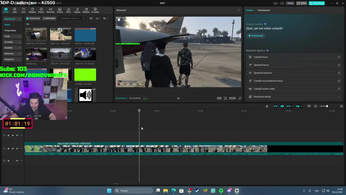The image size is (346, 195).
Task: Click the microphone voiceover record icon
Action: (267, 106)
